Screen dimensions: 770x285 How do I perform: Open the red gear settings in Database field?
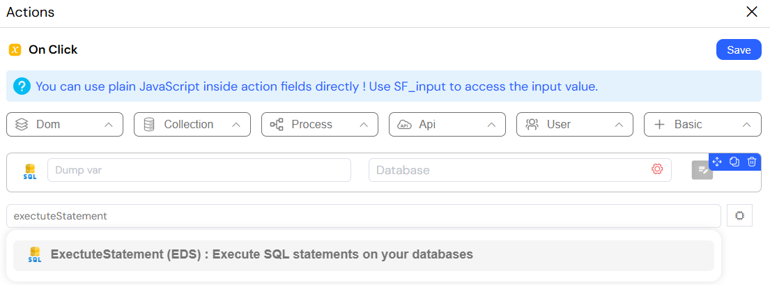point(657,169)
